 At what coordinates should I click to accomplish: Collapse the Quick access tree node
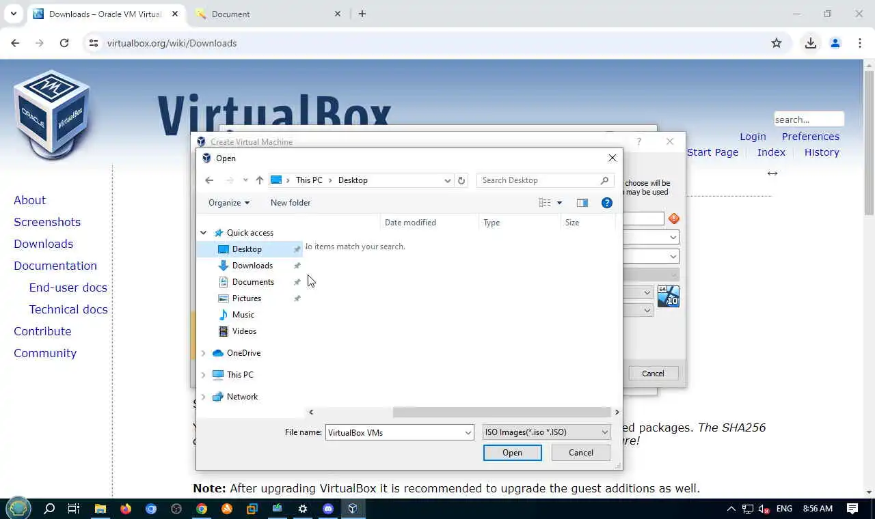(203, 233)
